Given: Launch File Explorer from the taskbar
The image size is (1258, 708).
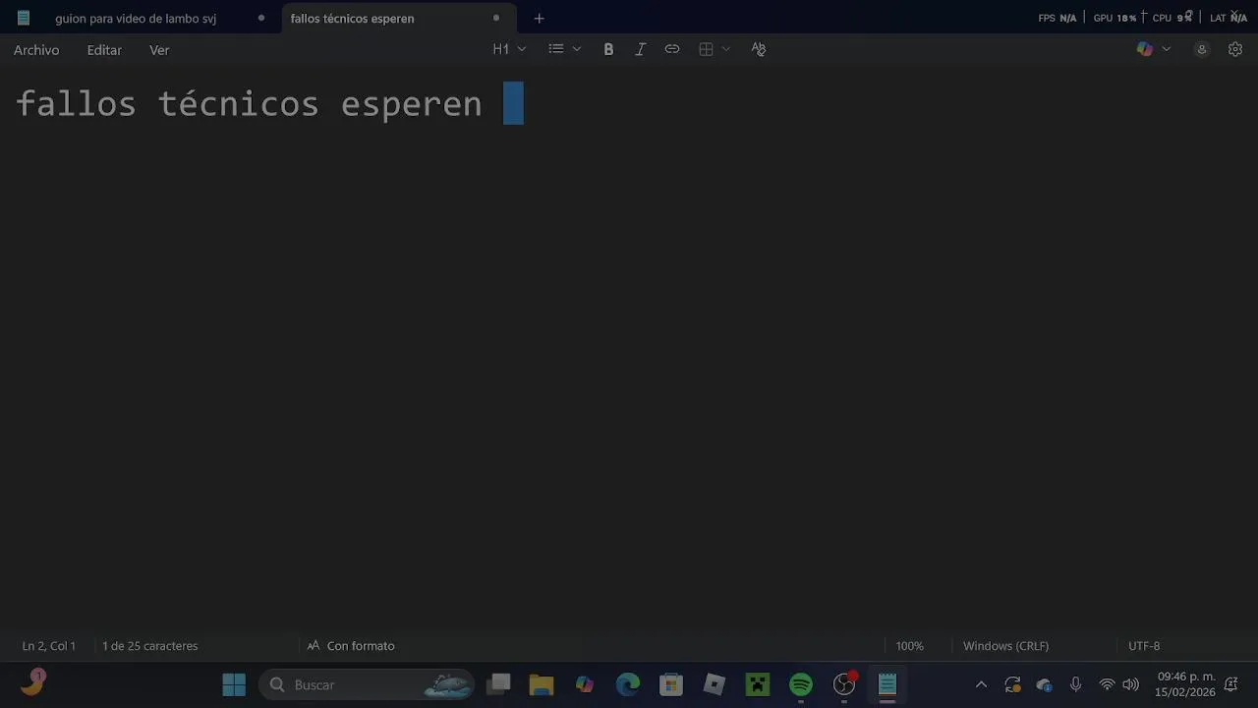Looking at the screenshot, I should tap(542, 684).
